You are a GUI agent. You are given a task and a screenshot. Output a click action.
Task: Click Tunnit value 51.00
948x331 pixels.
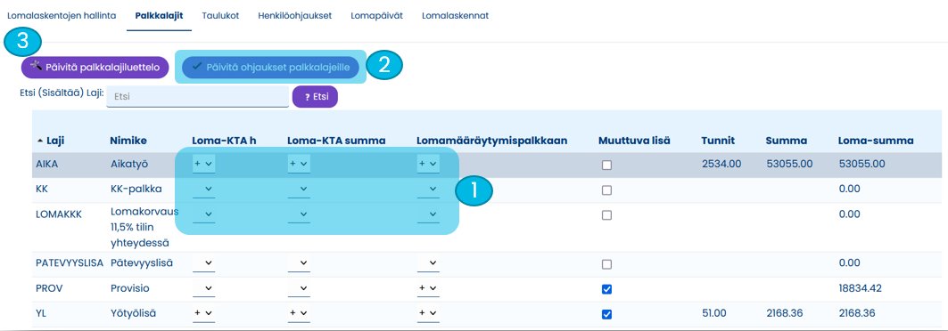point(714,313)
